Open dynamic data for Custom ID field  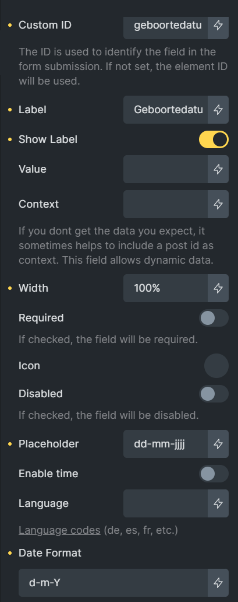(218, 26)
